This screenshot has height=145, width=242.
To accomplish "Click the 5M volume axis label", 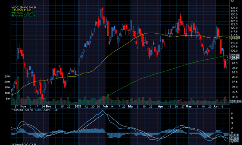I will (8, 99).
